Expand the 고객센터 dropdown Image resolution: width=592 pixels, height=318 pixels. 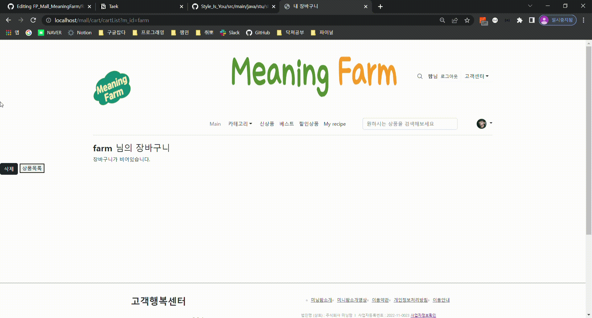click(x=476, y=76)
